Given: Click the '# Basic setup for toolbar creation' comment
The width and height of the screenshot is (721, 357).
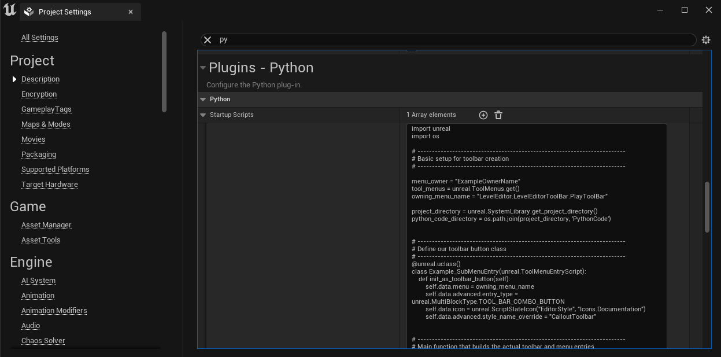Looking at the screenshot, I should (x=460, y=159).
